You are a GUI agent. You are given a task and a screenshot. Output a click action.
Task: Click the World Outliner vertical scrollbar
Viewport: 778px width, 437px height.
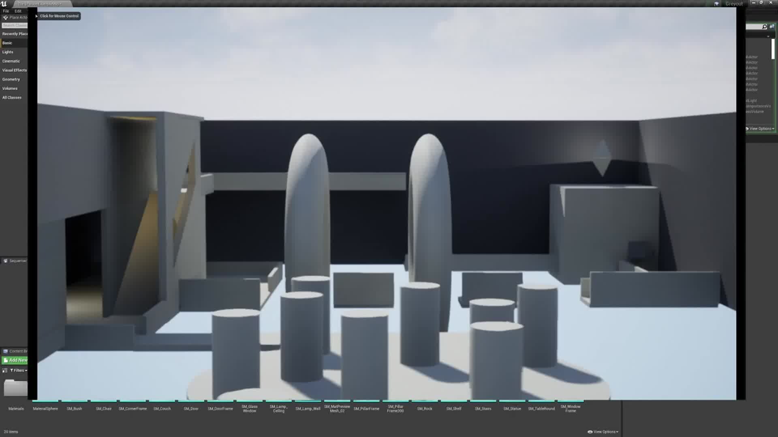tap(773, 49)
